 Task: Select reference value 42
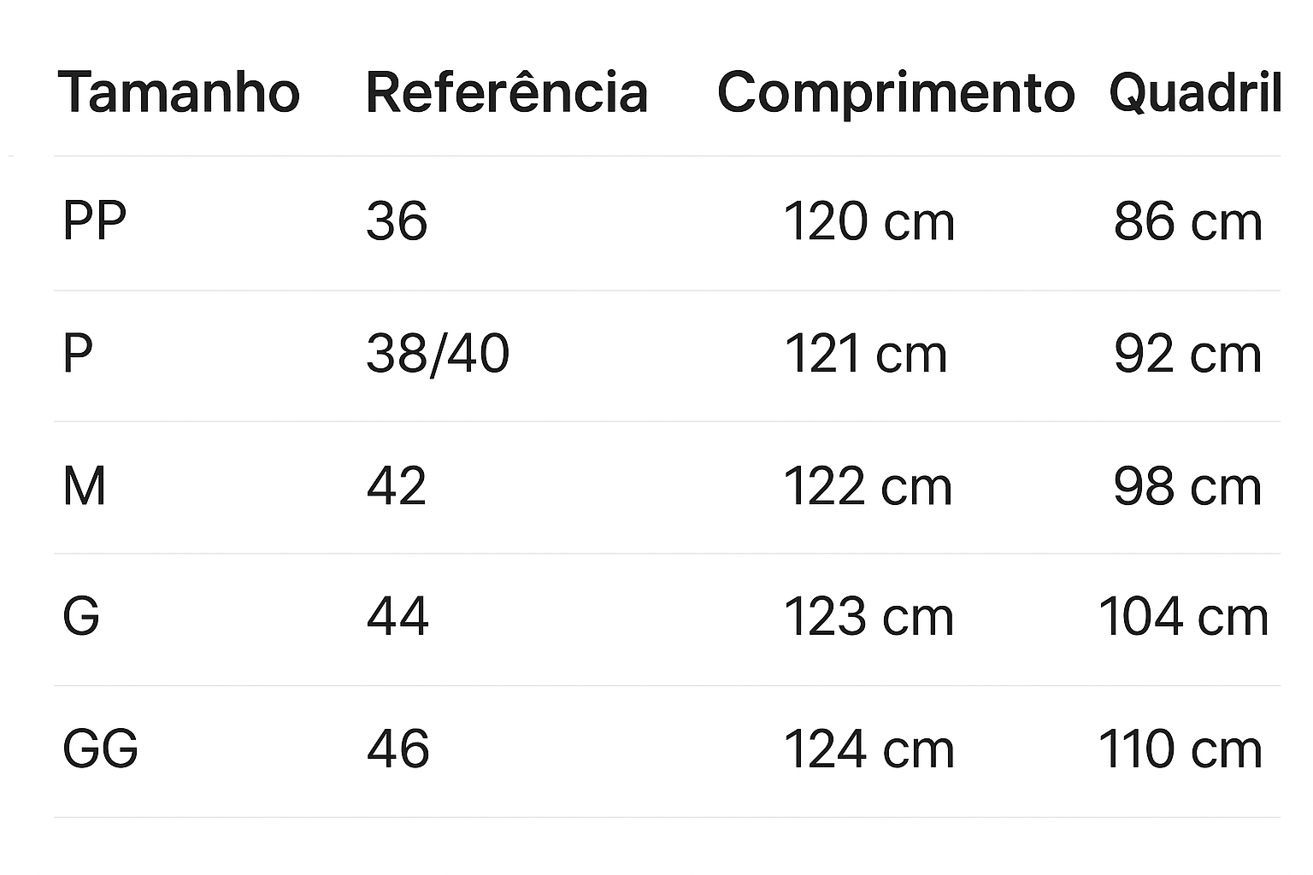(397, 487)
